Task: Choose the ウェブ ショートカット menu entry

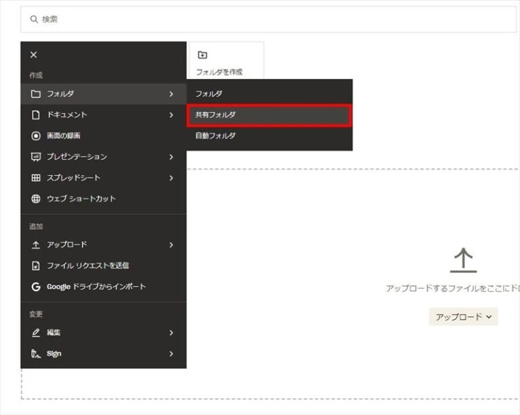Action: tap(104, 199)
